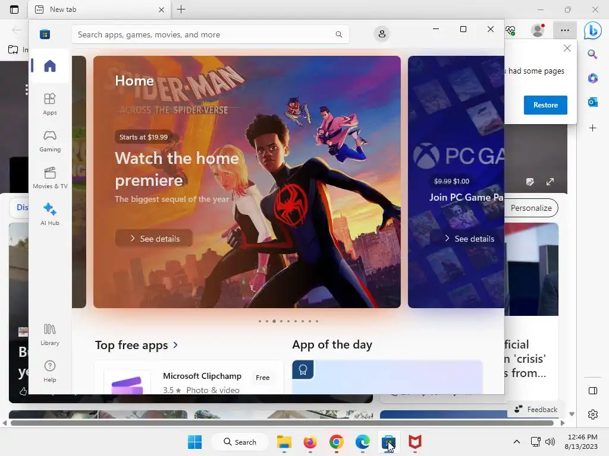Click the Spider-Man Across the Spider-Verse banner image
This screenshot has width=609, height=456.
point(247,182)
